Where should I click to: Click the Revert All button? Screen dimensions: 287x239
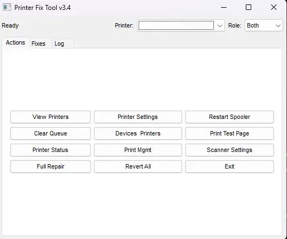pyautogui.click(x=138, y=166)
